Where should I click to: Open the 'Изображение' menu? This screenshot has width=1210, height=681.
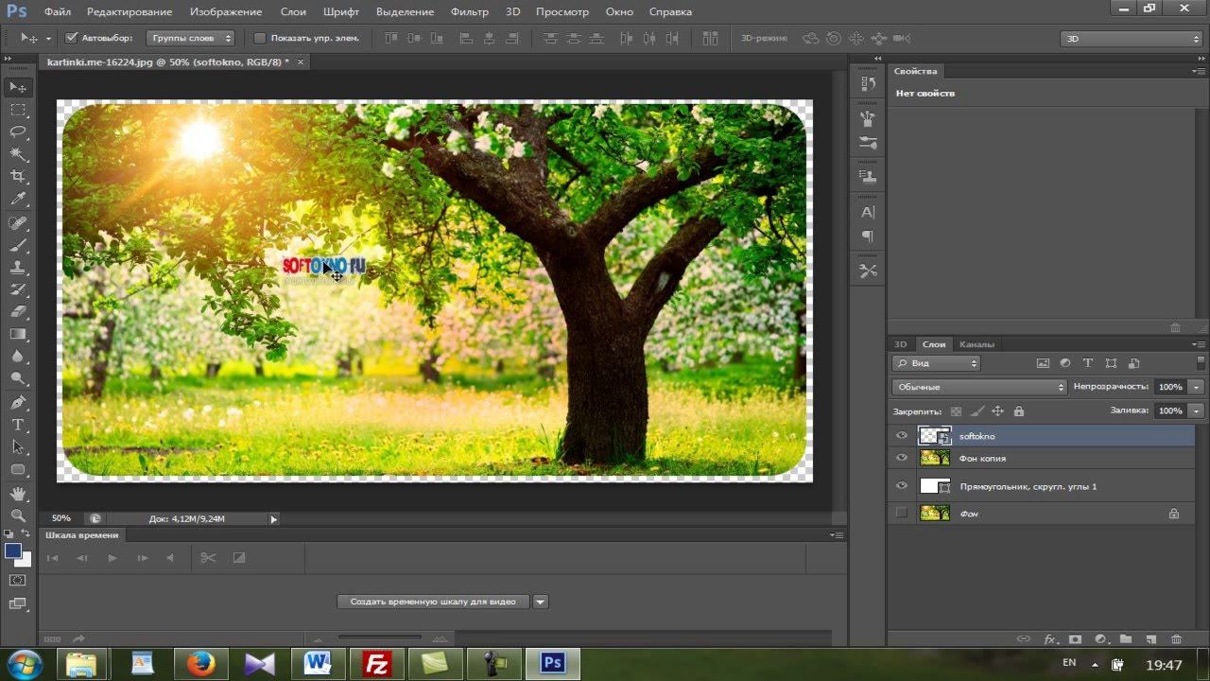(226, 12)
